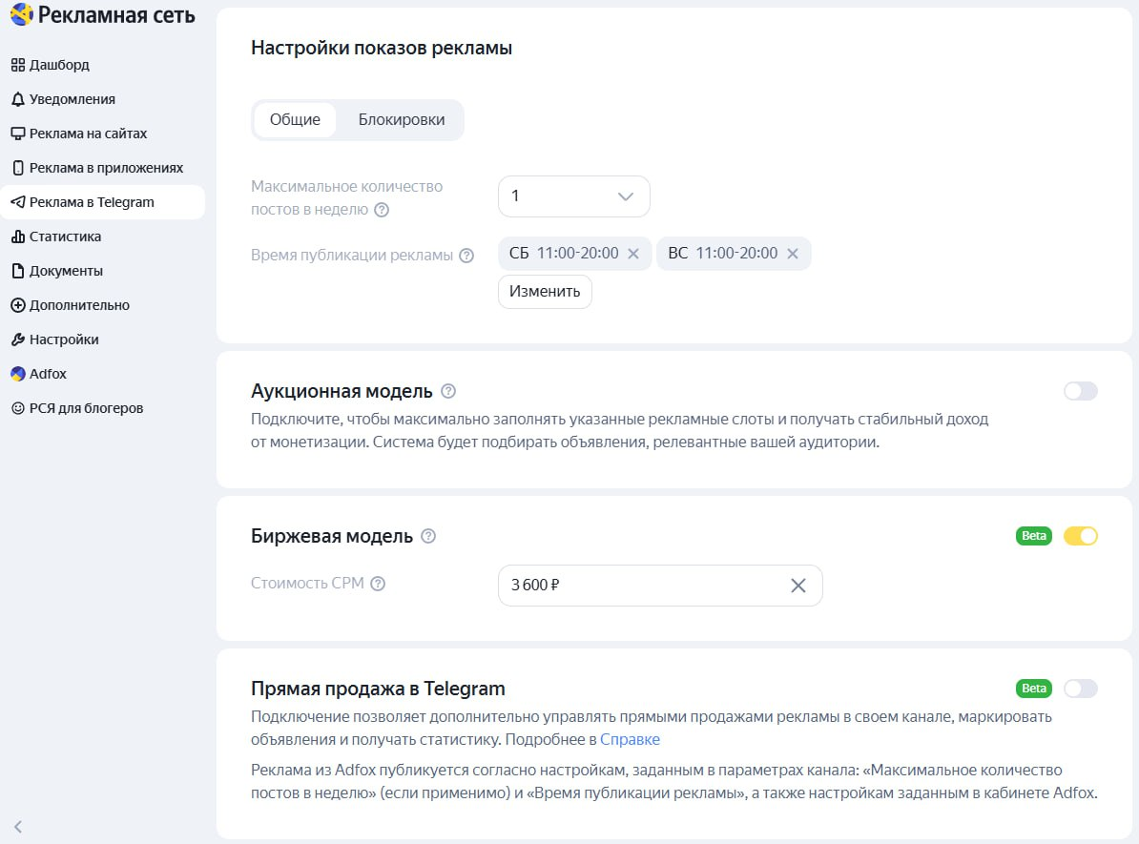Open Реклама в приложениях phone icon
This screenshot has width=1139, height=844.
click(16, 168)
